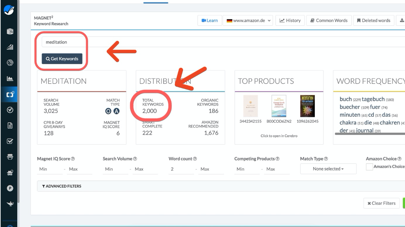Image resolution: width=405 pixels, height=227 pixels.
Task: Open the spy-with-hat tool icon in sidebar
Action: [10, 157]
